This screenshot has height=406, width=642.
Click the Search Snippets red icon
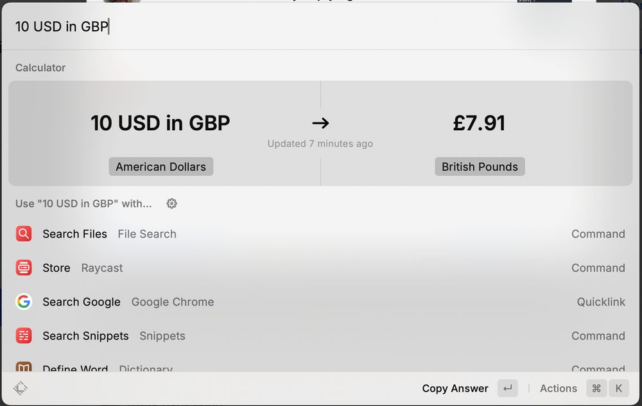coord(24,335)
